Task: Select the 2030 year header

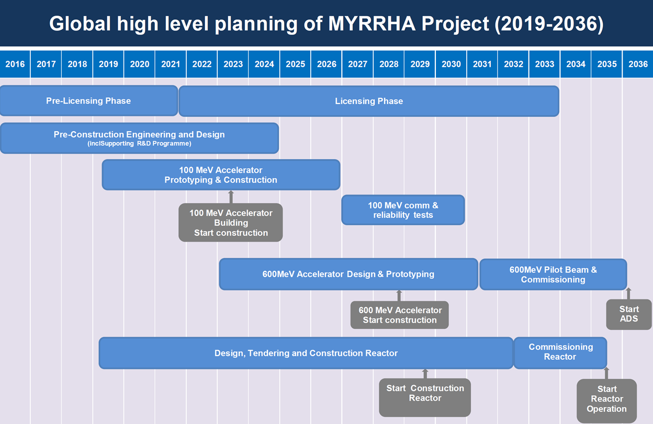Action: click(451, 64)
